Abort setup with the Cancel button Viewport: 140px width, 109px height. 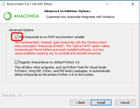click(x=125, y=103)
